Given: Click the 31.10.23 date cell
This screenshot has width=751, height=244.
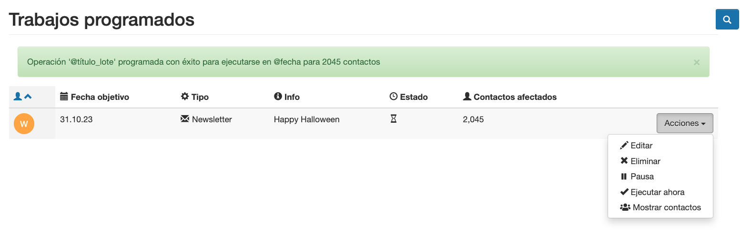Looking at the screenshot, I should pos(76,119).
